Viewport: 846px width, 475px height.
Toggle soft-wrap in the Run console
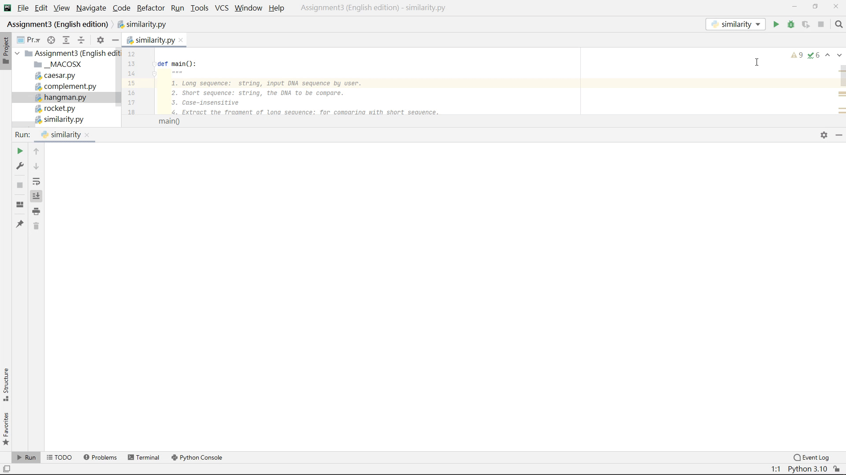(36, 181)
